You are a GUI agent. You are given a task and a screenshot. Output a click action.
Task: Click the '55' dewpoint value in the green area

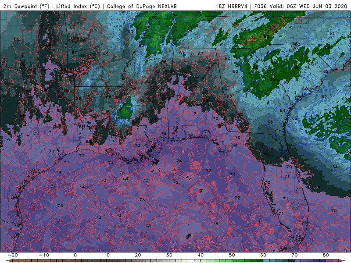[x=162, y=36]
